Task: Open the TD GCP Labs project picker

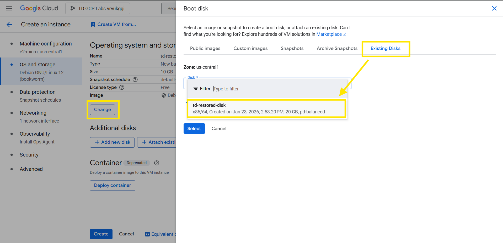Action: coord(98,9)
